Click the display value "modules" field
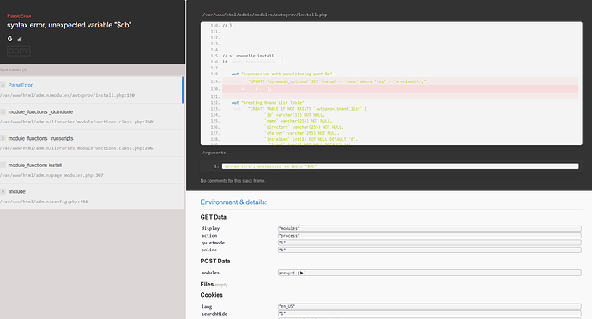Image resolution: width=592 pixels, height=319 pixels. click(x=430, y=228)
